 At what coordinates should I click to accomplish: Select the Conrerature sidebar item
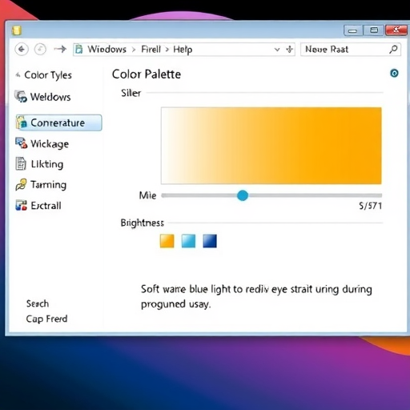coord(58,123)
